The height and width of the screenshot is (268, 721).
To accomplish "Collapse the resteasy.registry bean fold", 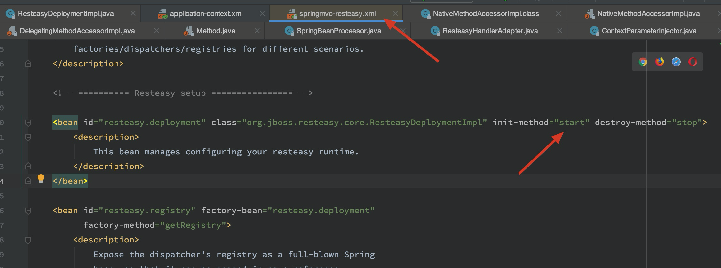I will tap(28, 211).
